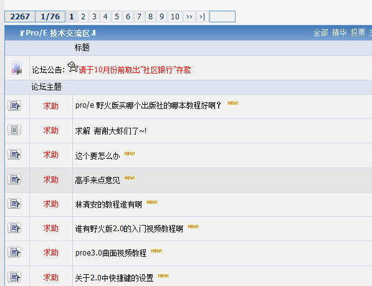372x286 pixels.
Task: Open thread 林清安的教程谁有啊
Action: pyautogui.click(x=108, y=204)
